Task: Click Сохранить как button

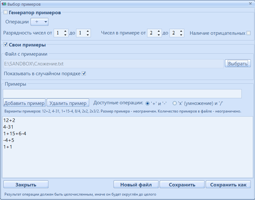Action: pyautogui.click(x=228, y=185)
